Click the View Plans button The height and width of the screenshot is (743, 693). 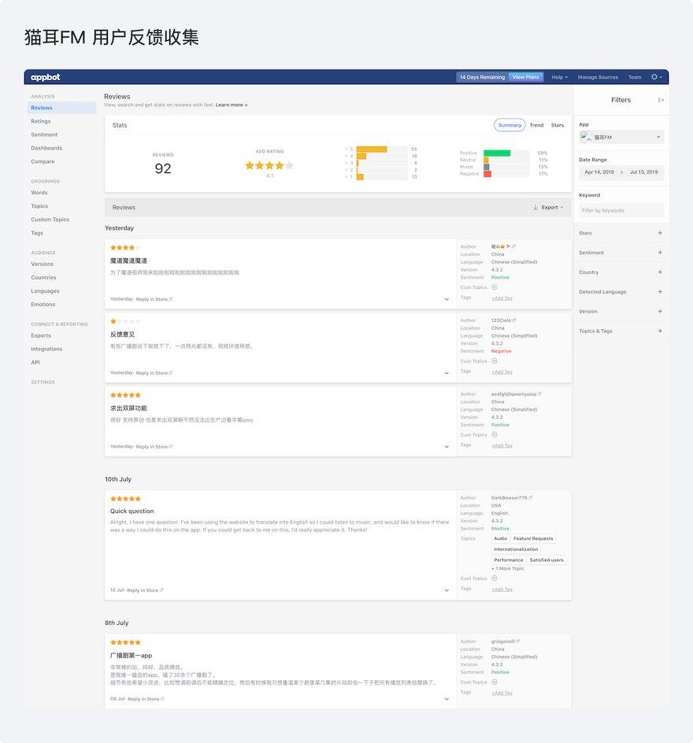[526, 77]
